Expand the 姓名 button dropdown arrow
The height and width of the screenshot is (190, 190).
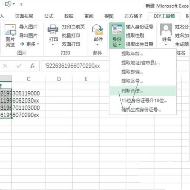166,45
